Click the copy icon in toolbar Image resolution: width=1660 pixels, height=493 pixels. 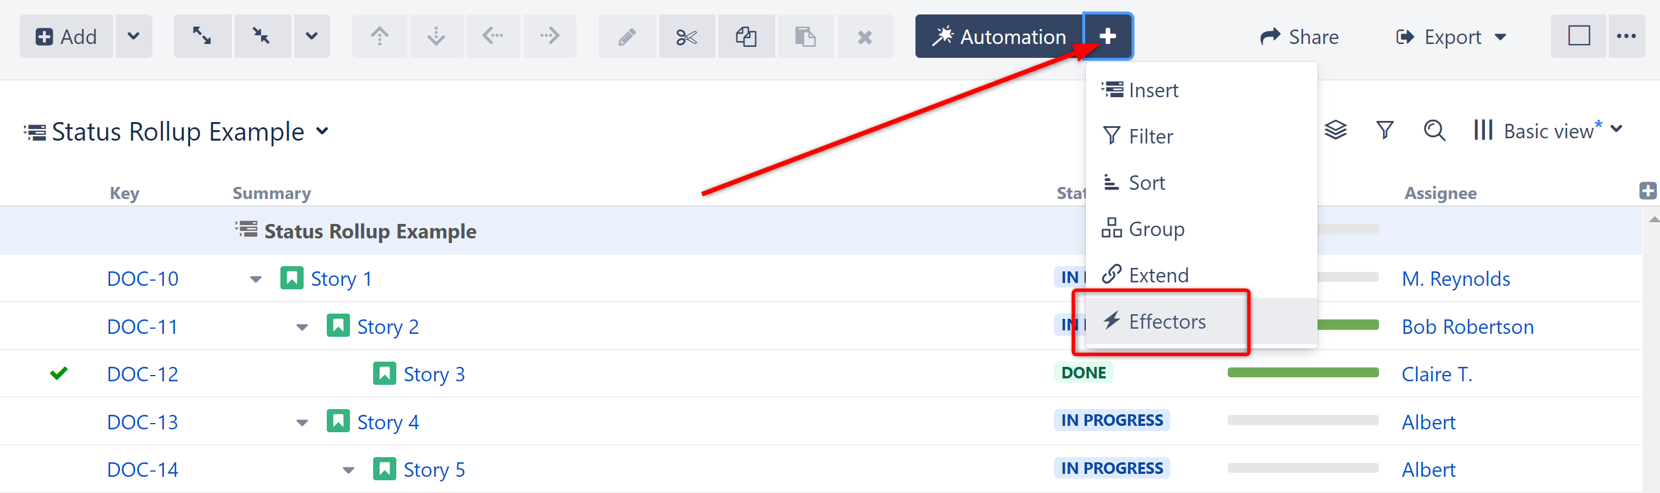pyautogui.click(x=746, y=38)
